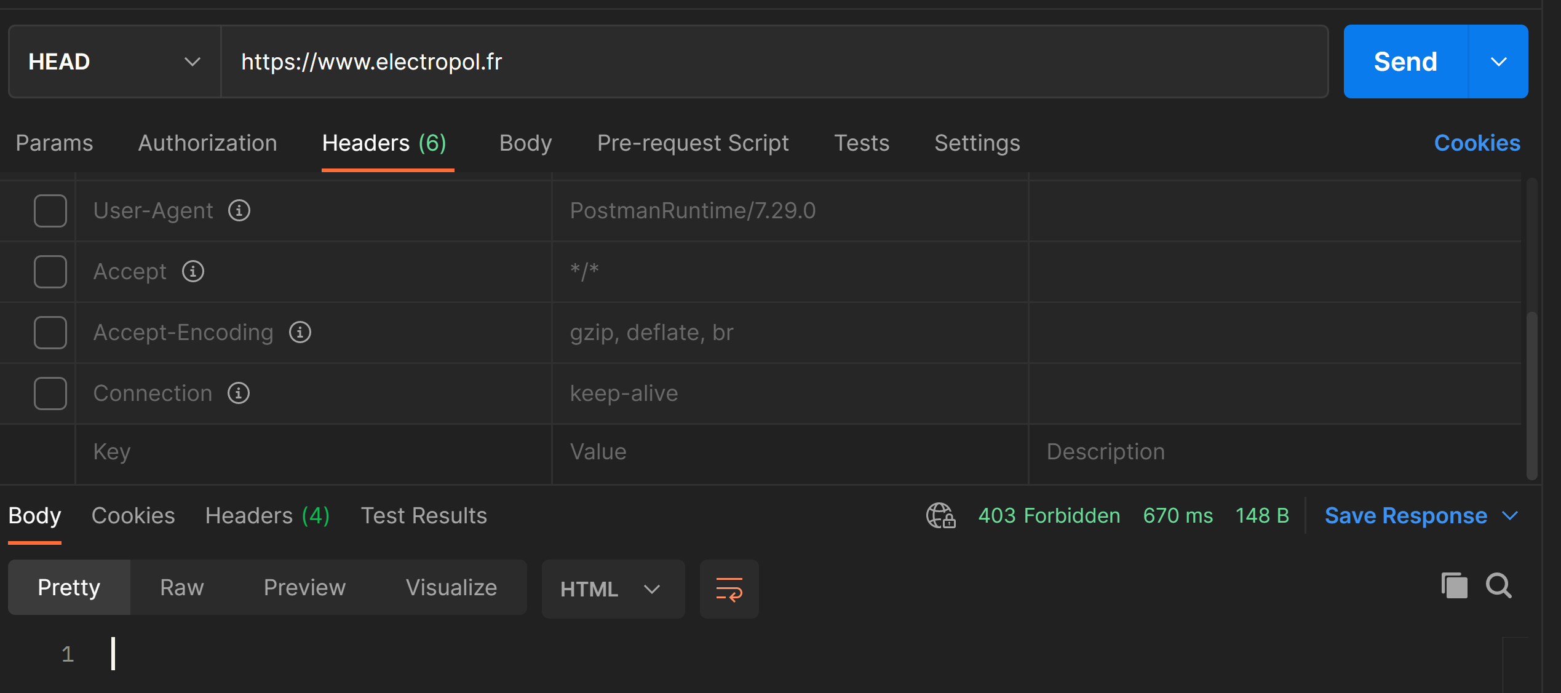The image size is (1561, 693).
Task: Open the response Headers (4) tab
Action: tap(267, 516)
